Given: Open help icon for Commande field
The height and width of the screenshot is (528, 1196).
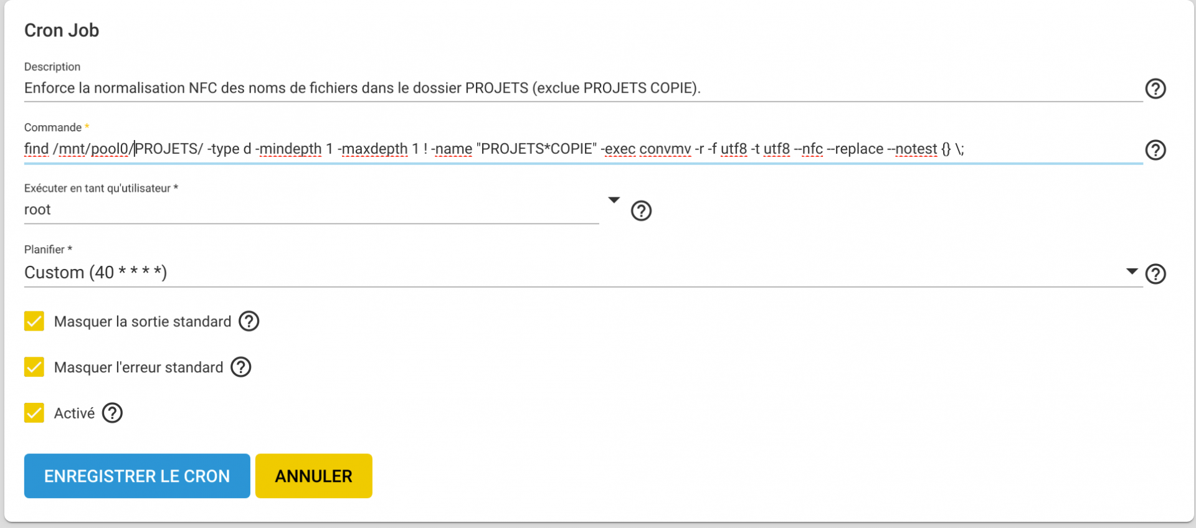Looking at the screenshot, I should click(1156, 150).
